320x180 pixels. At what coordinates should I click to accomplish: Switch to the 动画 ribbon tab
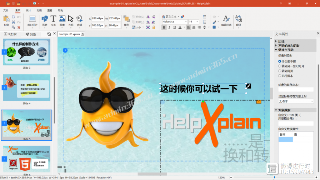click(39, 10)
